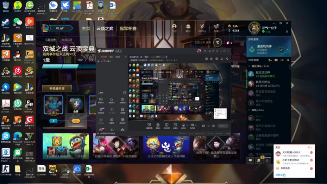Toggle the microphone icon in League client

click(x=267, y=160)
